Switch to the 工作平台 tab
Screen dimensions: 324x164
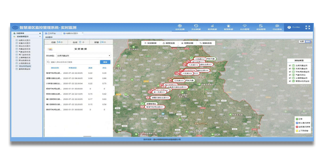coord(51,33)
